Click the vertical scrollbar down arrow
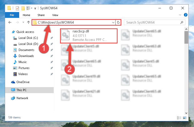Viewport: 194px width, 127px height. point(186,113)
